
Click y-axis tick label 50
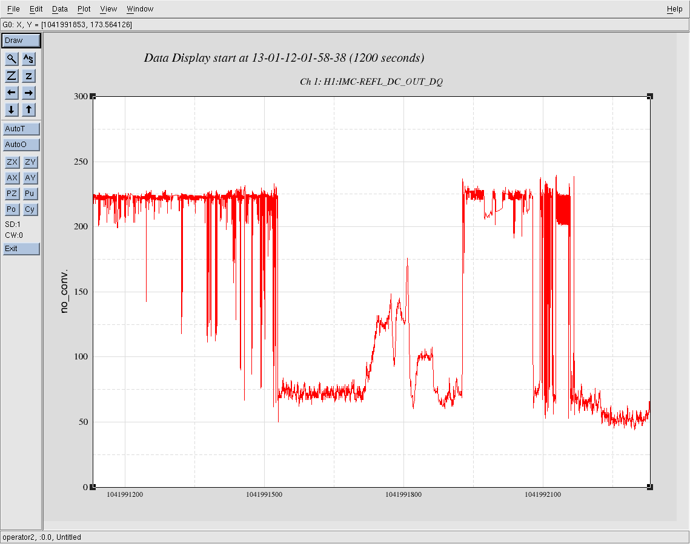click(x=84, y=422)
